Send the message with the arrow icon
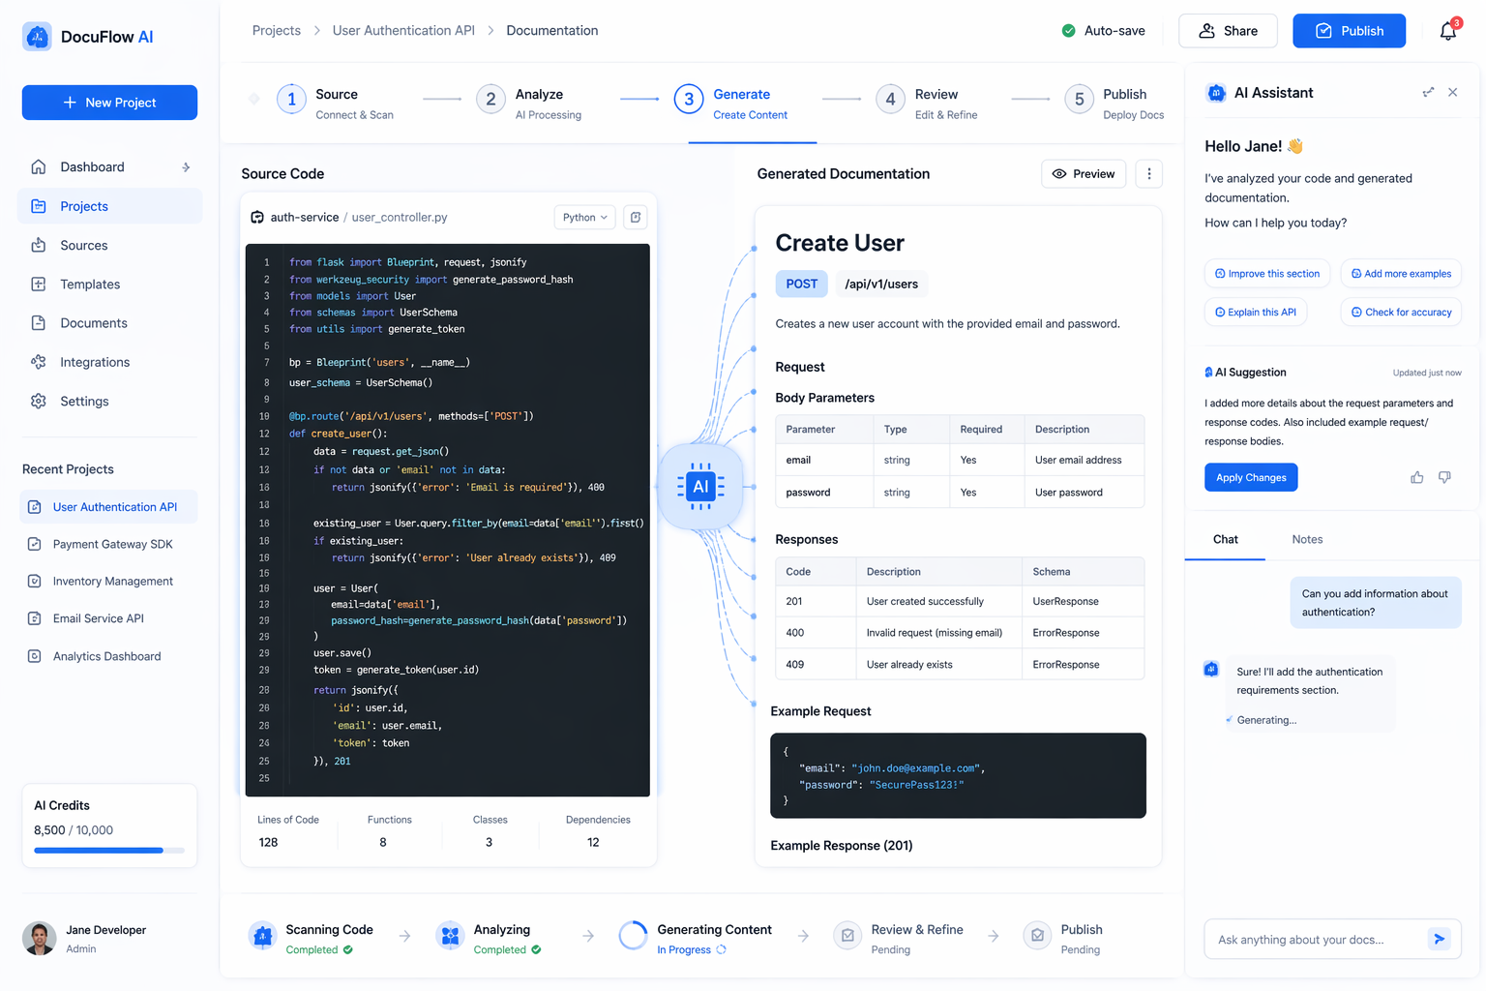1486x991 pixels. pyautogui.click(x=1439, y=939)
